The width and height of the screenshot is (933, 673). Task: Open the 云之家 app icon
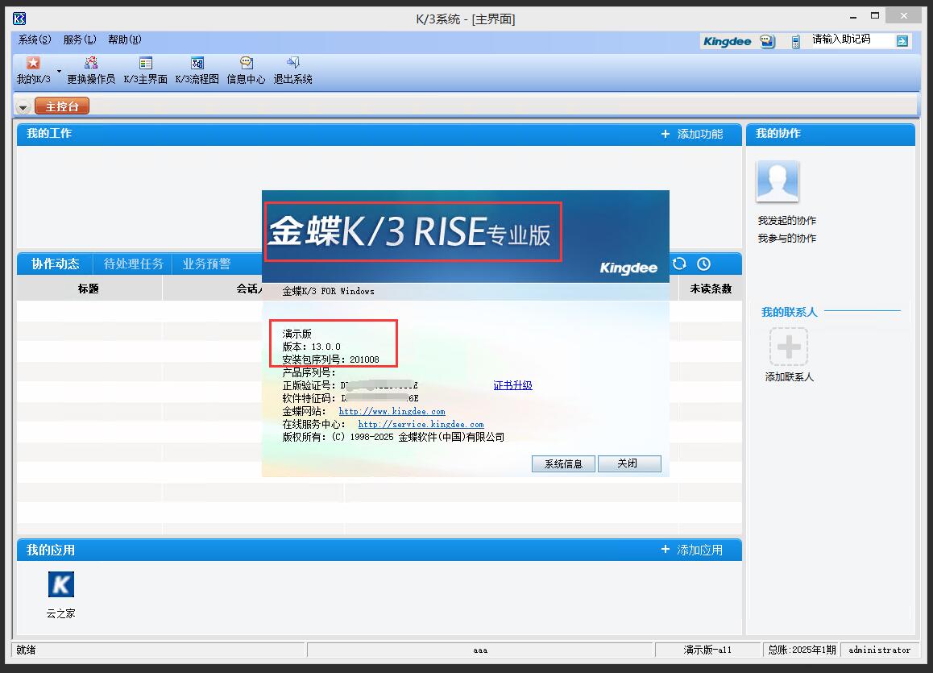tap(61, 585)
